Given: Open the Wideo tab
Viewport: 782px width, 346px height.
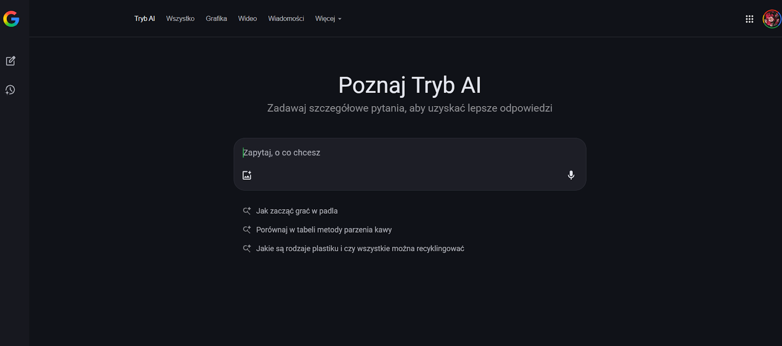Looking at the screenshot, I should pyautogui.click(x=247, y=19).
